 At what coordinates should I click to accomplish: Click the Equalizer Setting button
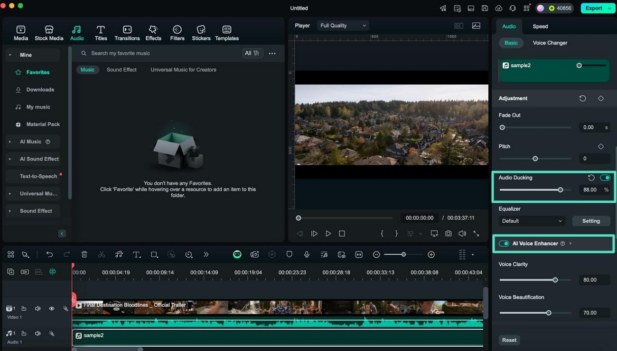tap(591, 221)
